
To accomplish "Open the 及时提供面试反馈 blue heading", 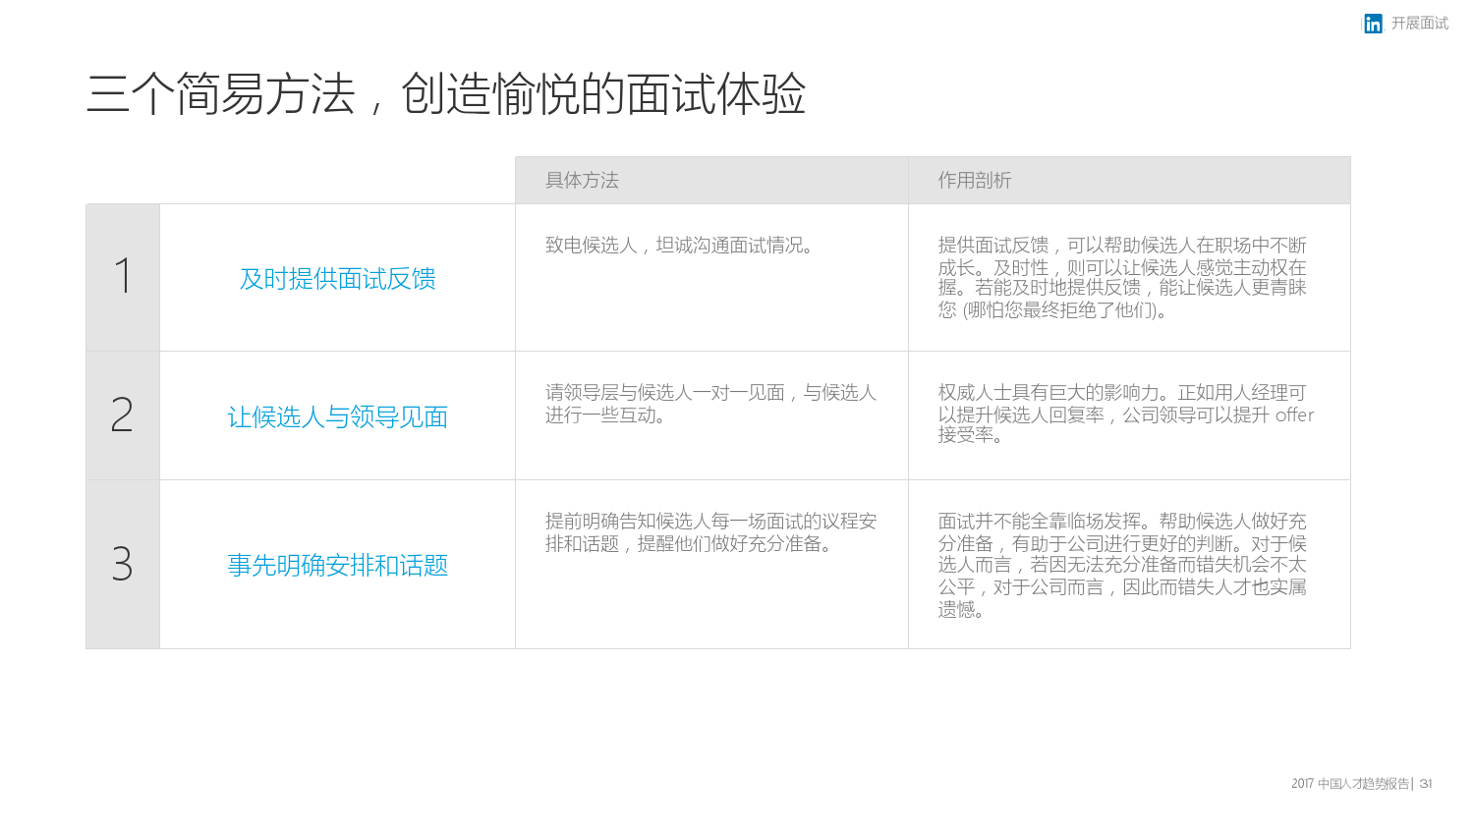I will [x=337, y=280].
